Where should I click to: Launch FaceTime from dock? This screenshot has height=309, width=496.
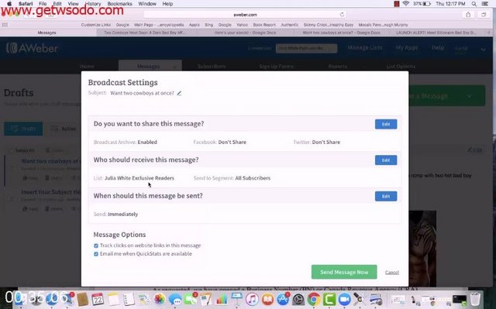[191, 299]
